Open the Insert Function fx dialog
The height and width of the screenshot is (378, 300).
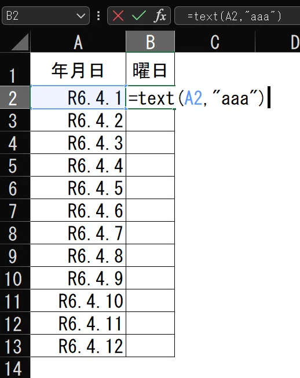pyautogui.click(x=160, y=16)
